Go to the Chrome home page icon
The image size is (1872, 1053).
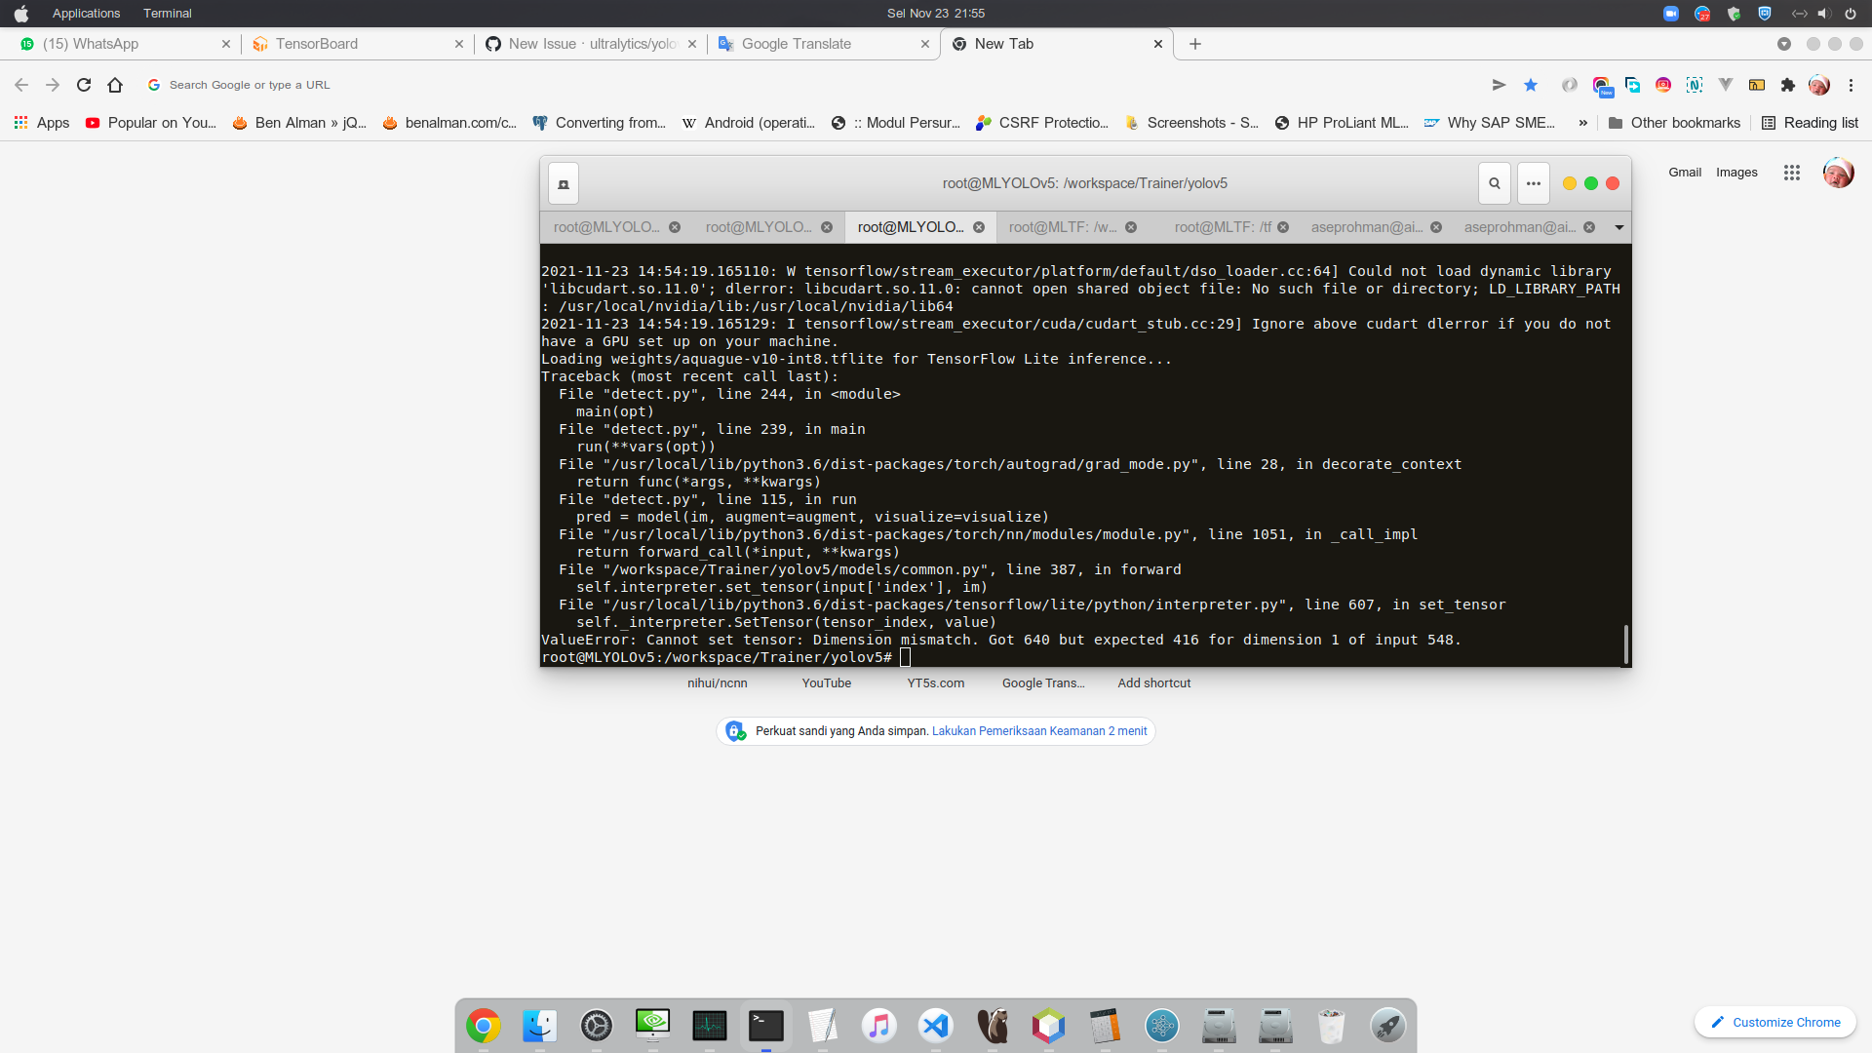[115, 85]
